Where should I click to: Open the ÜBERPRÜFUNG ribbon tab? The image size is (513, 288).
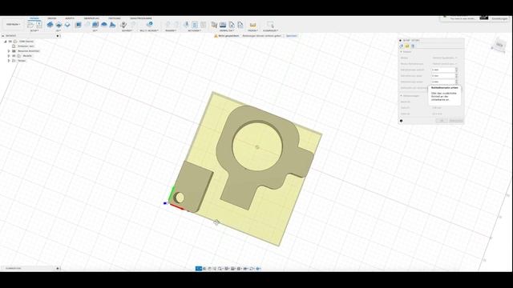91,18
